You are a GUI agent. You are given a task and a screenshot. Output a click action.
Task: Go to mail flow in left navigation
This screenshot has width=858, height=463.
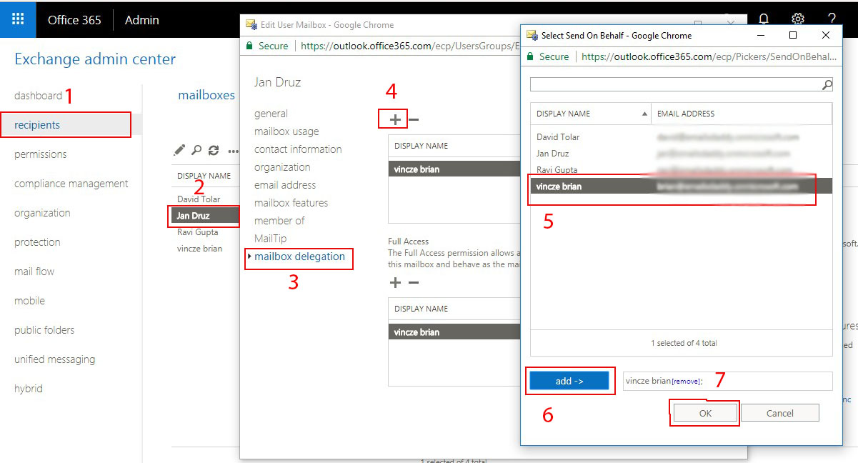click(x=34, y=272)
